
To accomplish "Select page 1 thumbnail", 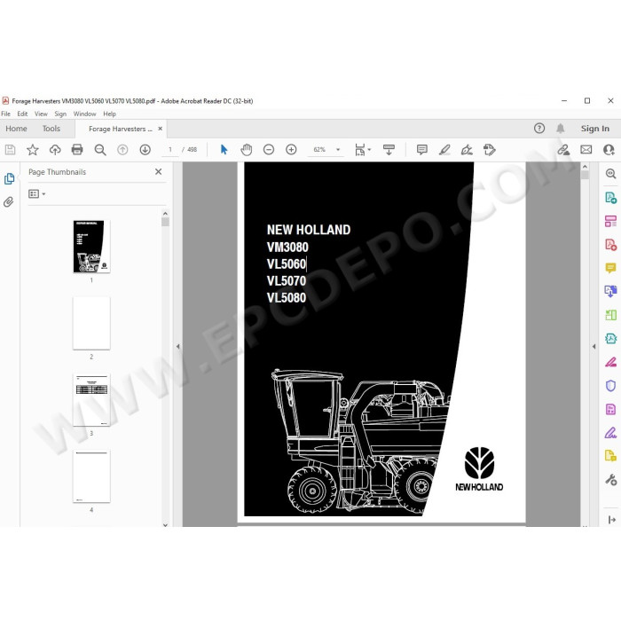I will coord(91,247).
